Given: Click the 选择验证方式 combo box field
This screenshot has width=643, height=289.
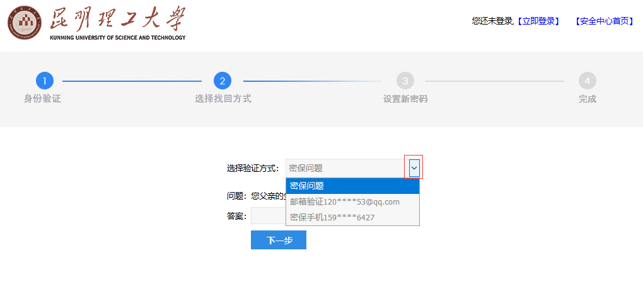Looking at the screenshot, I should (x=352, y=168).
